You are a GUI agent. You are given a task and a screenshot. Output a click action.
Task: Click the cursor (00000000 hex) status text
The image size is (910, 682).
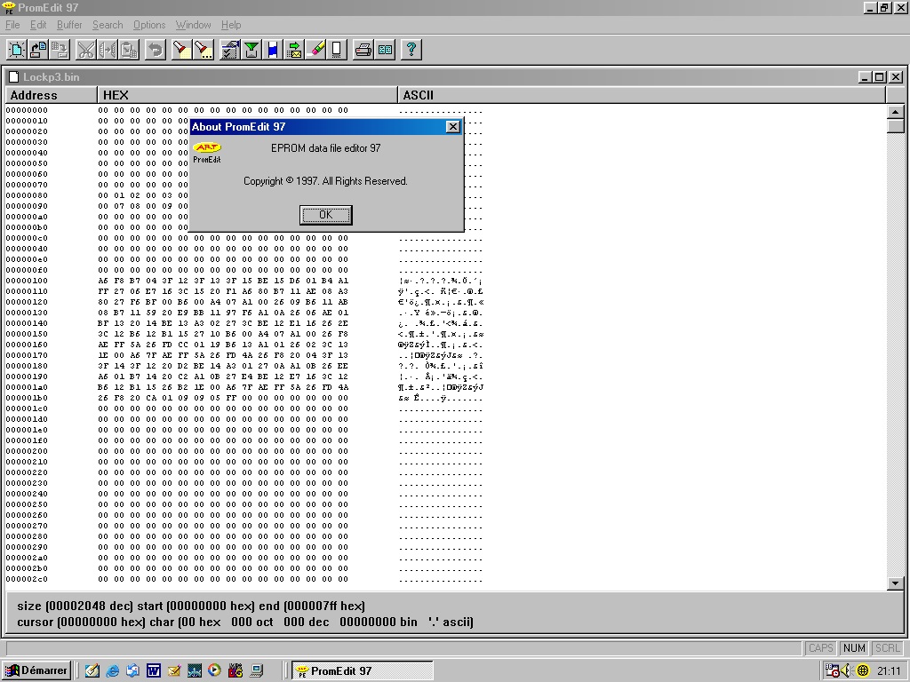click(81, 623)
